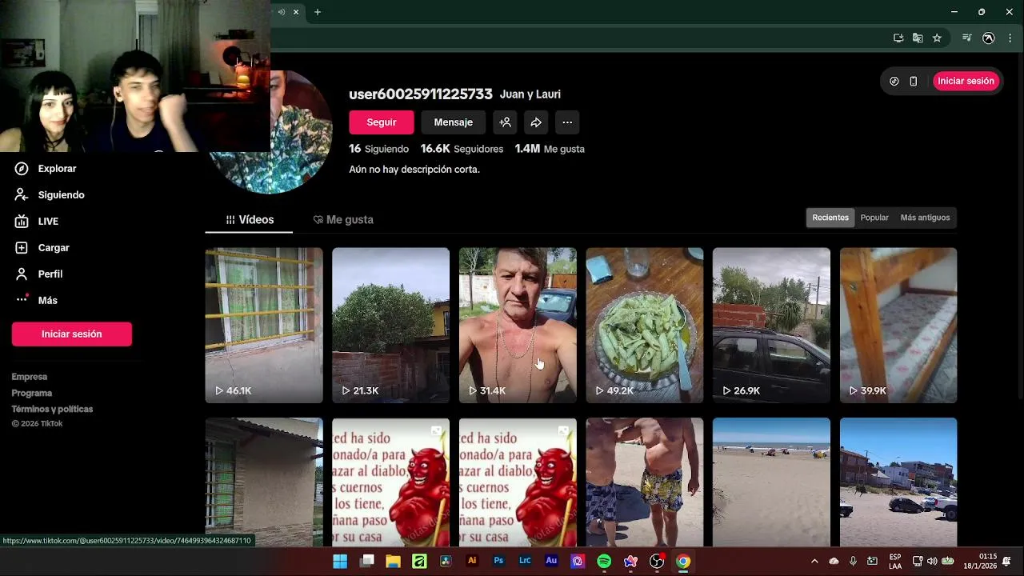Open the car video with 26.9K views
This screenshot has width=1024, height=576.
click(x=771, y=325)
